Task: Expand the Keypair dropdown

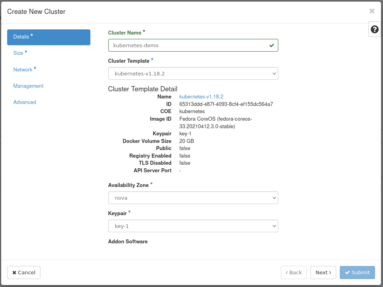Action: point(193,226)
